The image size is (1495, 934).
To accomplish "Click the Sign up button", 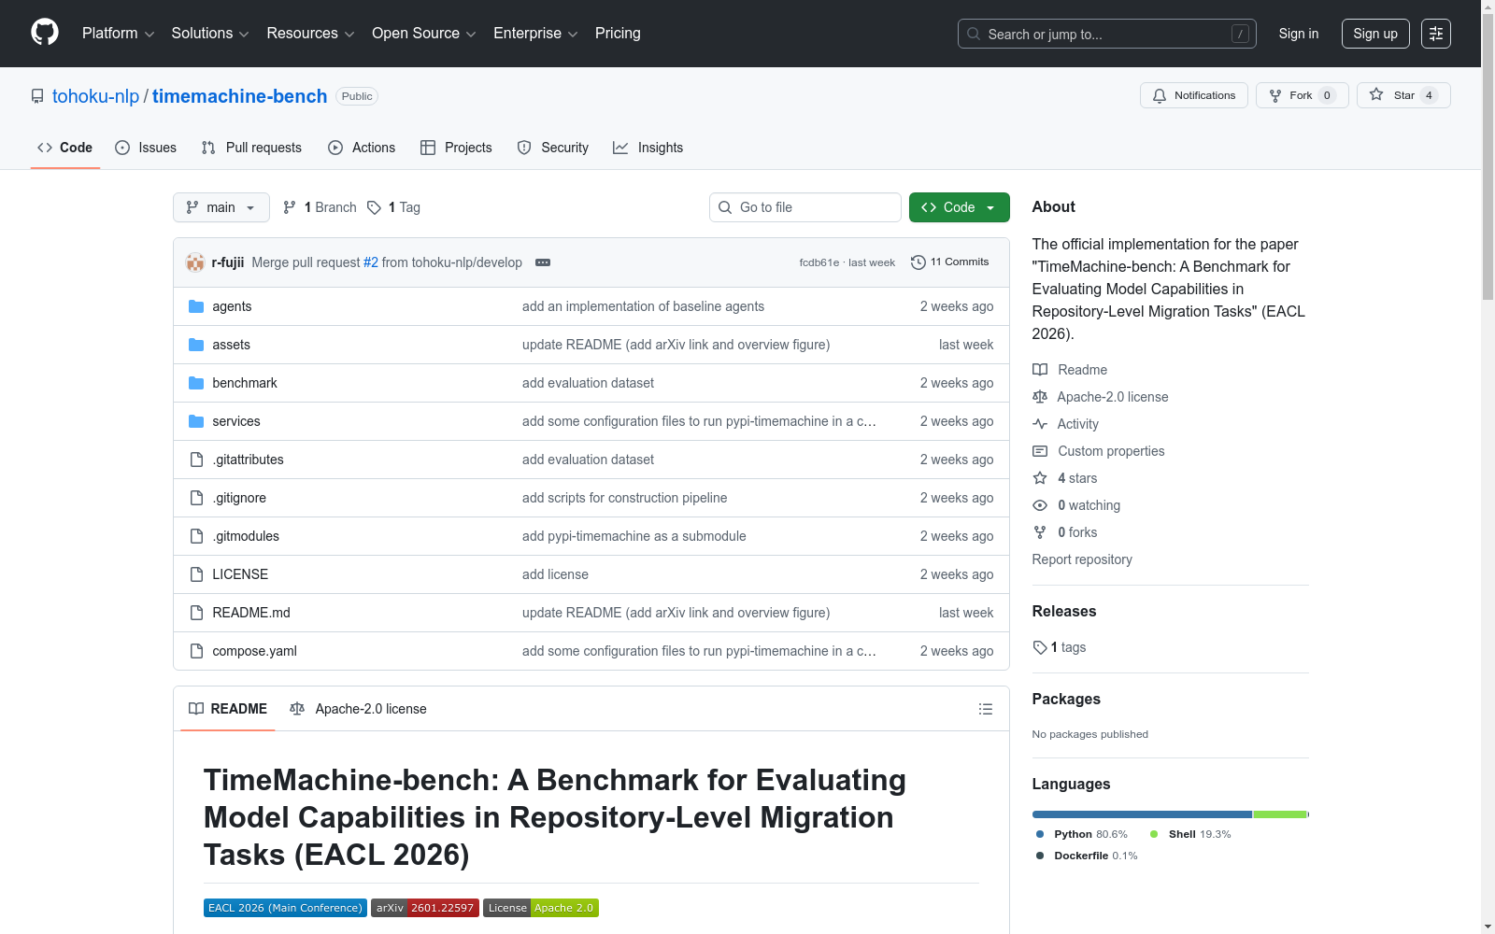I will click(x=1375, y=34).
